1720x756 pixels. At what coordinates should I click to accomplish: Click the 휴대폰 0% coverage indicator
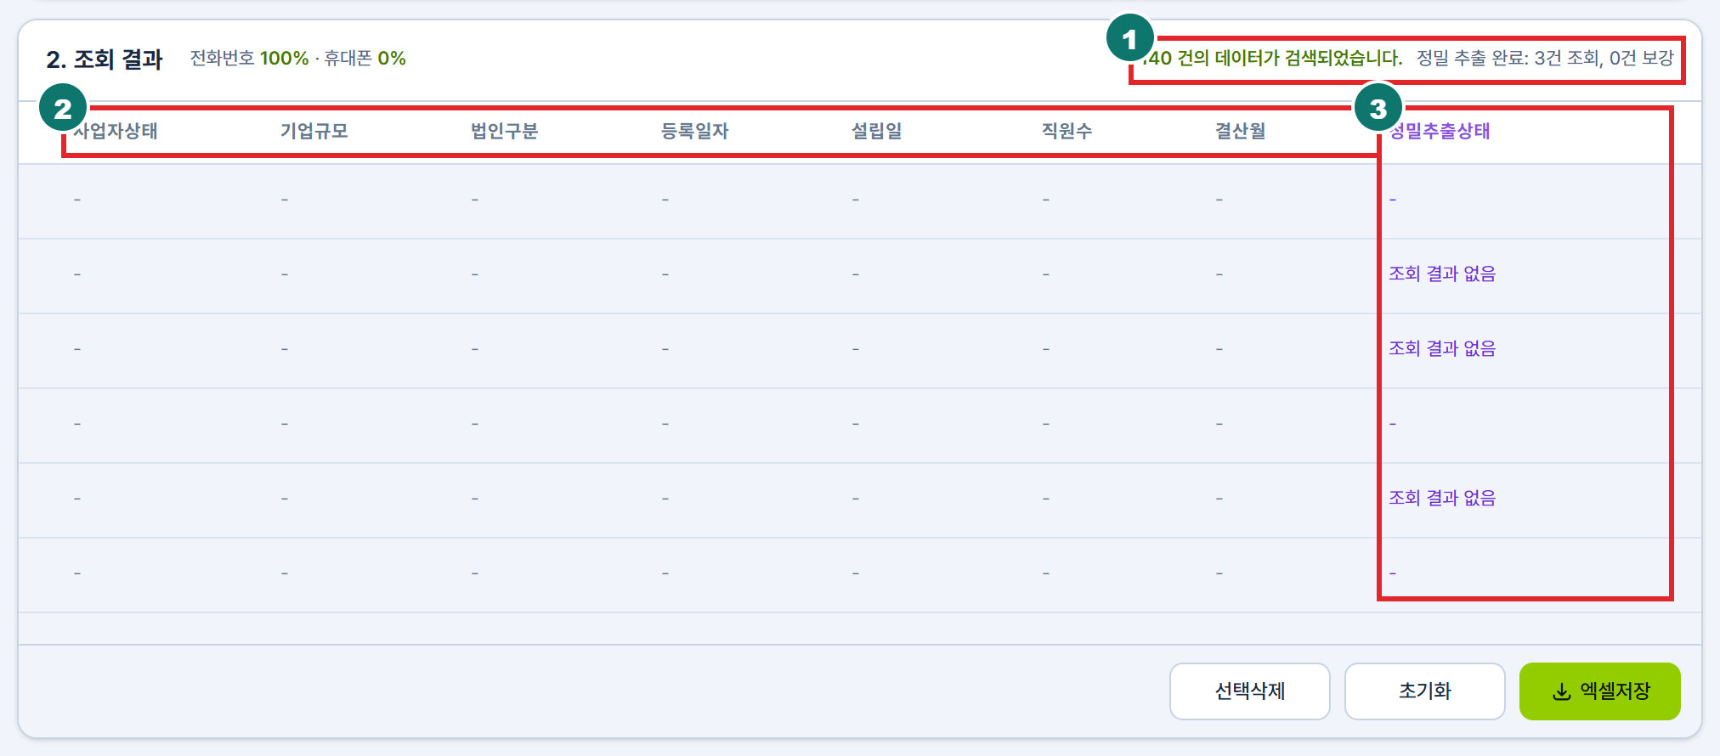[365, 58]
